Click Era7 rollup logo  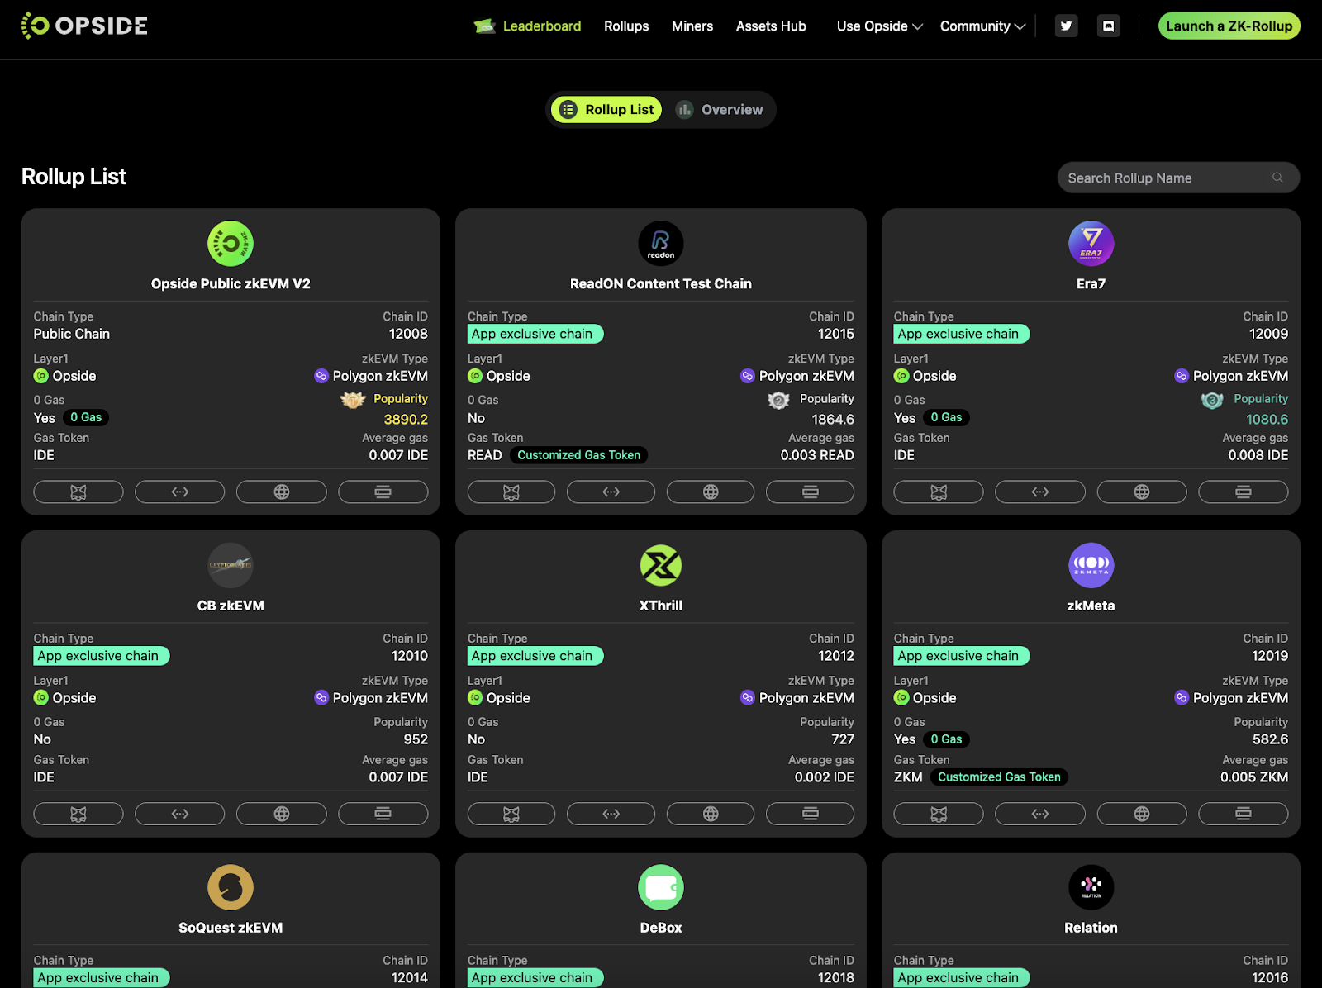click(1091, 244)
